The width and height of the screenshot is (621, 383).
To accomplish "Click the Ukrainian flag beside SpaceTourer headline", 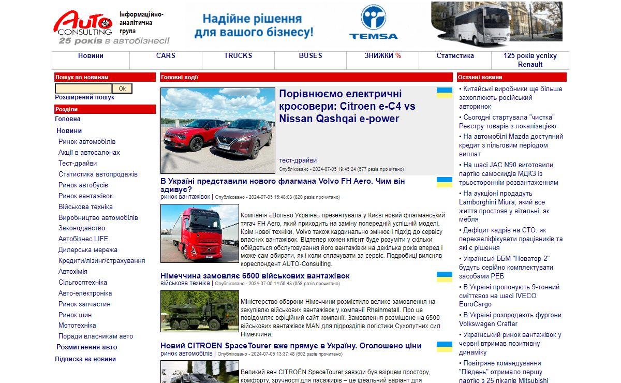I will (x=445, y=347).
